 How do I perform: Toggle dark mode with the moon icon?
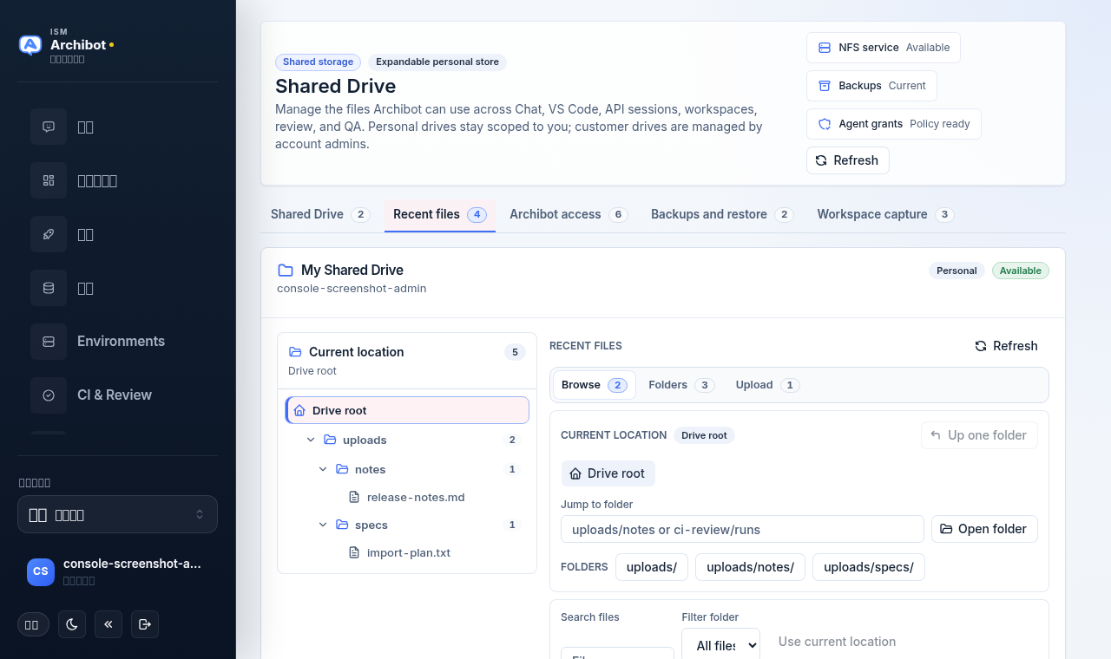72,624
